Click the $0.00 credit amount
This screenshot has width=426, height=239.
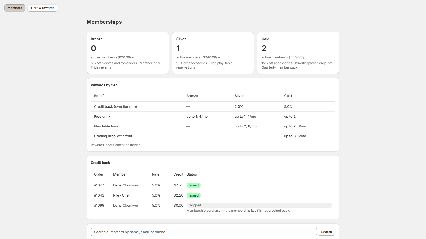[x=178, y=205]
